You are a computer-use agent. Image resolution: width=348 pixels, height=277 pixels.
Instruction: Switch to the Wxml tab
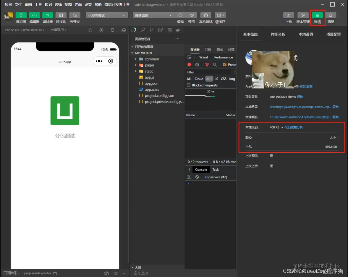coord(203,57)
